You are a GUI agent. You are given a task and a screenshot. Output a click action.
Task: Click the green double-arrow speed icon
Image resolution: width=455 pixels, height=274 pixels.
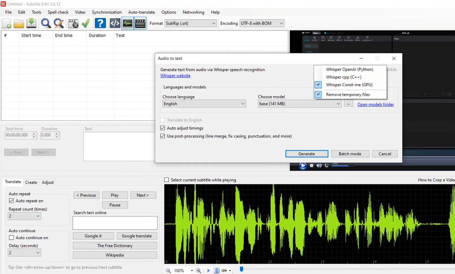point(224,271)
